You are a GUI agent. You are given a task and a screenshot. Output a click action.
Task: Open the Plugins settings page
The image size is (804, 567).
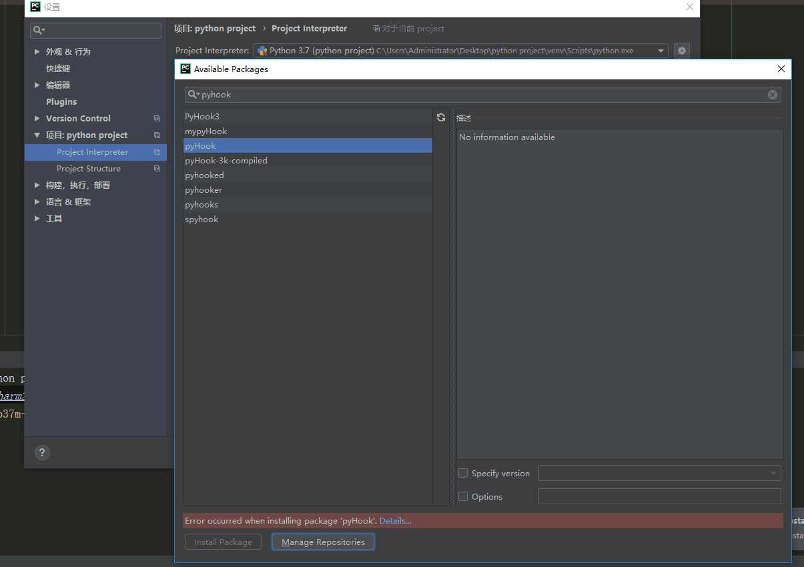pos(61,101)
